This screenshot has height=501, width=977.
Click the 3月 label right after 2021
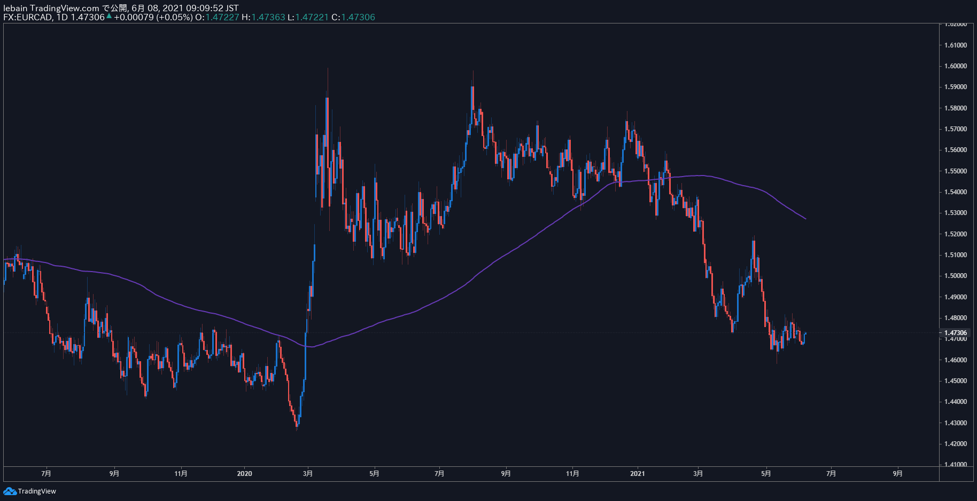pyautogui.click(x=698, y=473)
